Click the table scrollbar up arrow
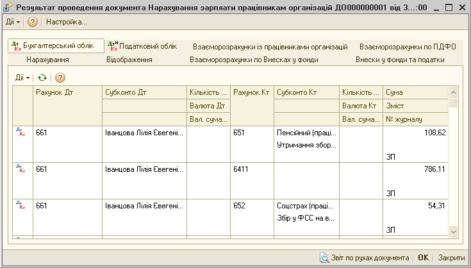The width and height of the screenshot is (471, 268). (x=453, y=92)
